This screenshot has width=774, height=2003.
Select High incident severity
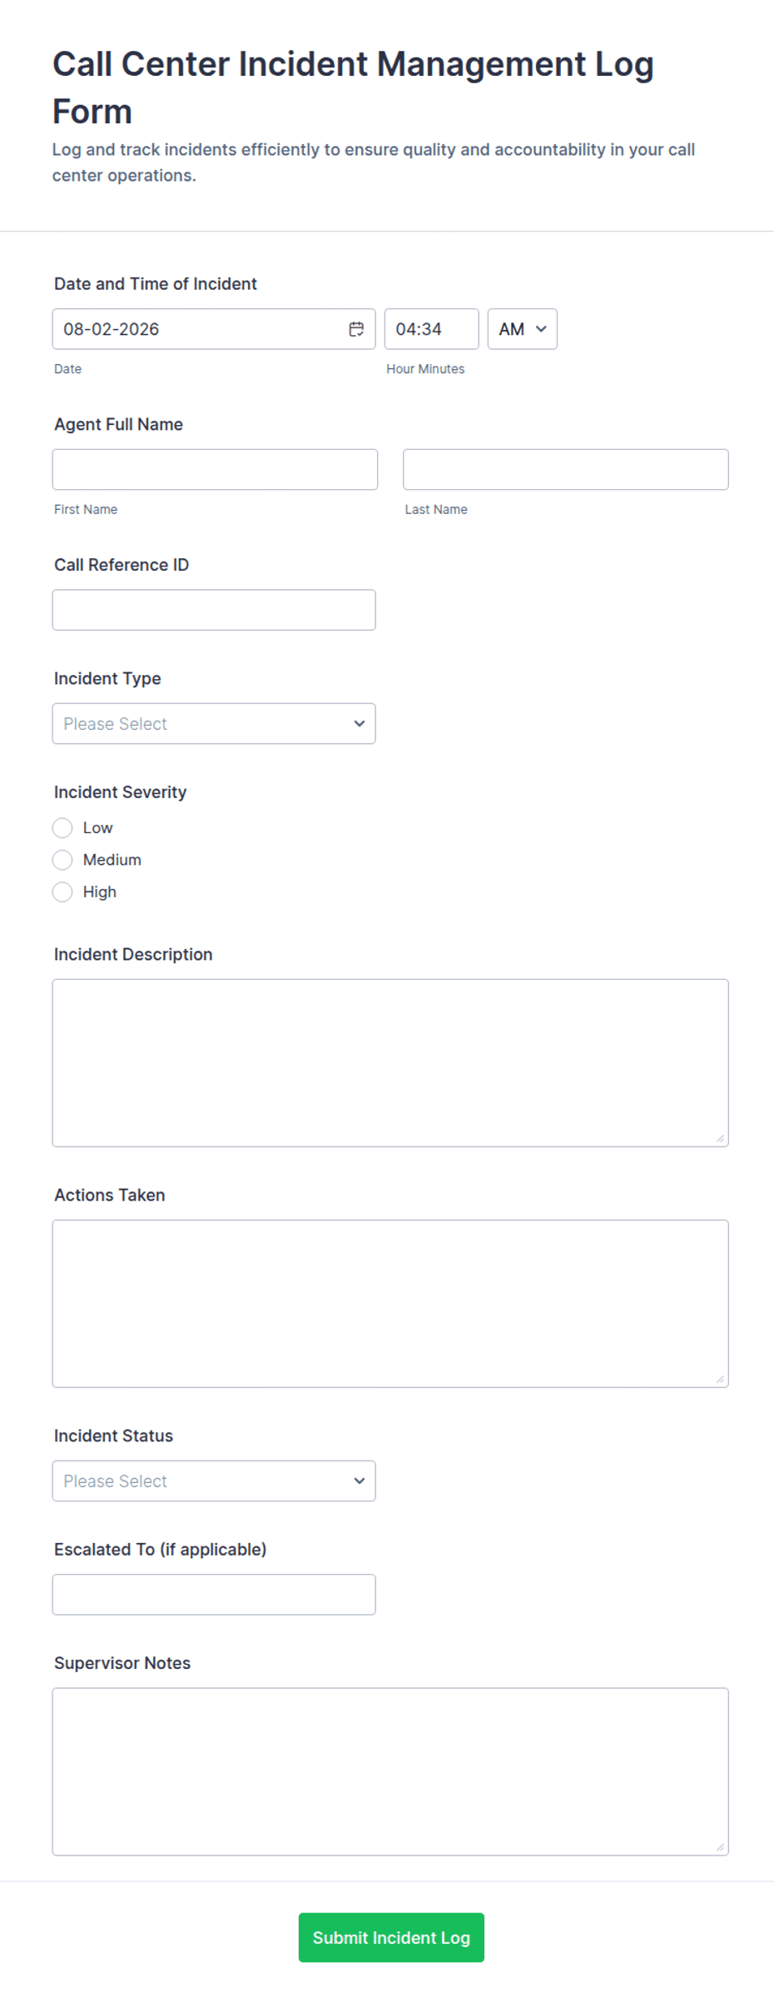point(62,892)
